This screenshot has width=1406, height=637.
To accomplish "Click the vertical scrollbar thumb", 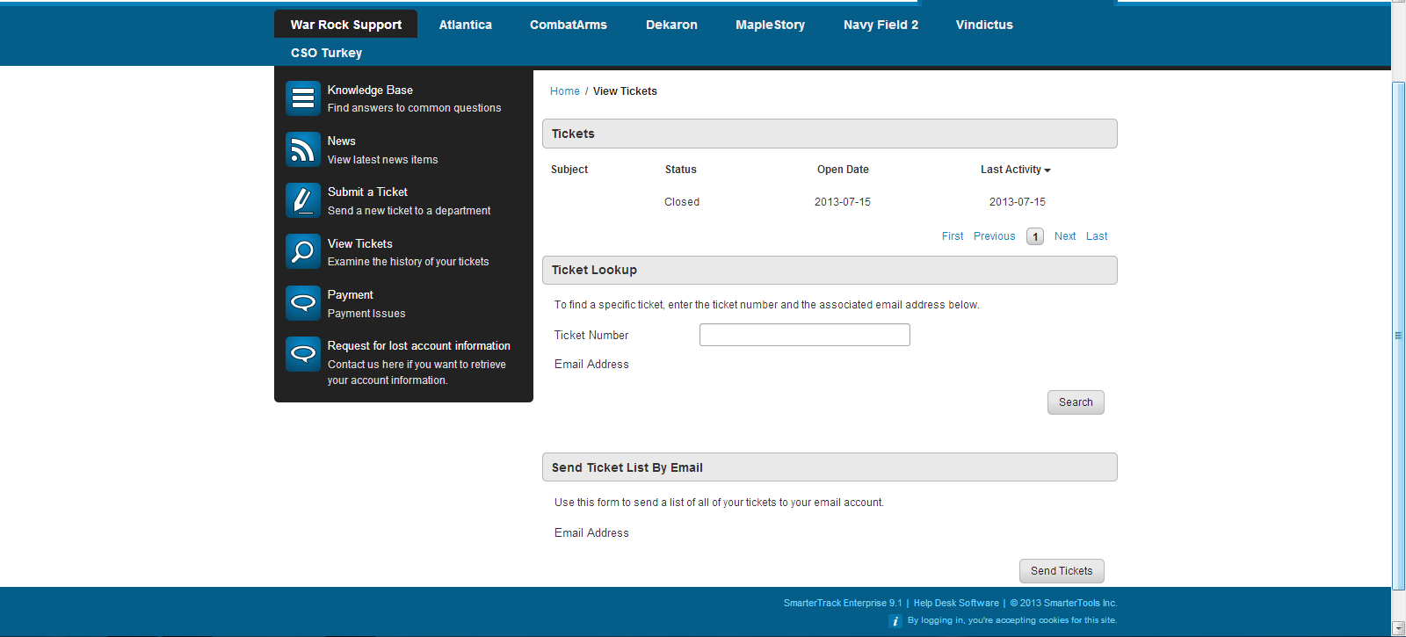I will coord(1399,335).
